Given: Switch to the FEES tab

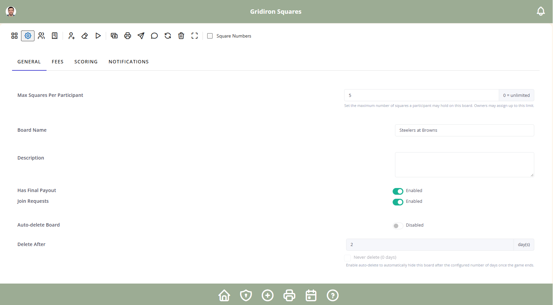Looking at the screenshot, I should [x=58, y=62].
